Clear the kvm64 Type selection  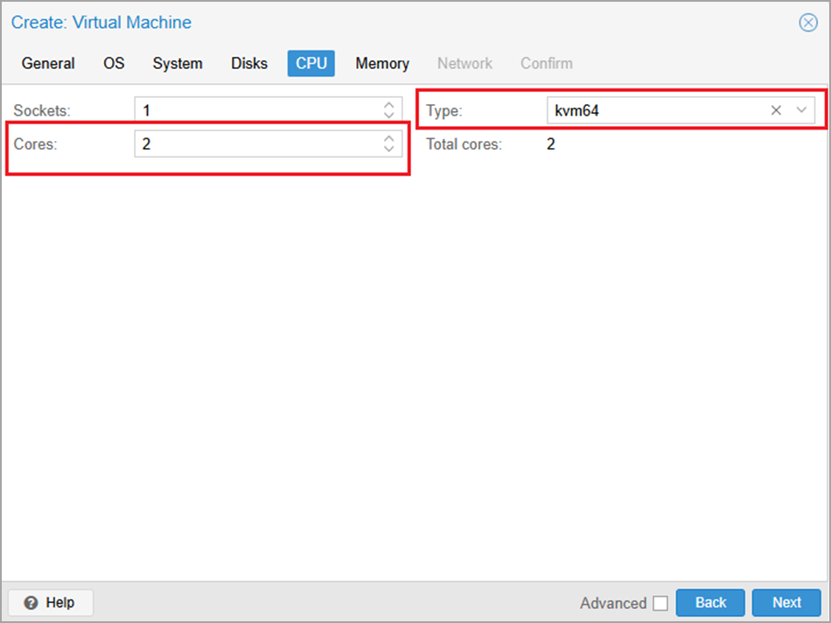click(776, 109)
